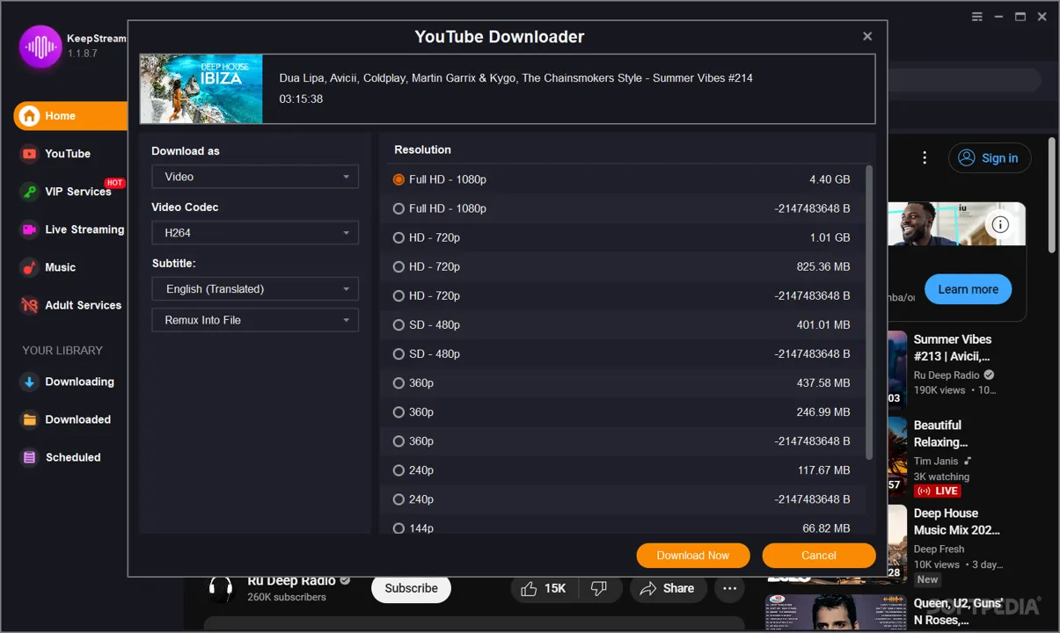Open the Download as Video dropdown
This screenshot has width=1060, height=633.
point(255,177)
